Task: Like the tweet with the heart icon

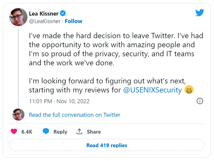Action: tap(14, 132)
